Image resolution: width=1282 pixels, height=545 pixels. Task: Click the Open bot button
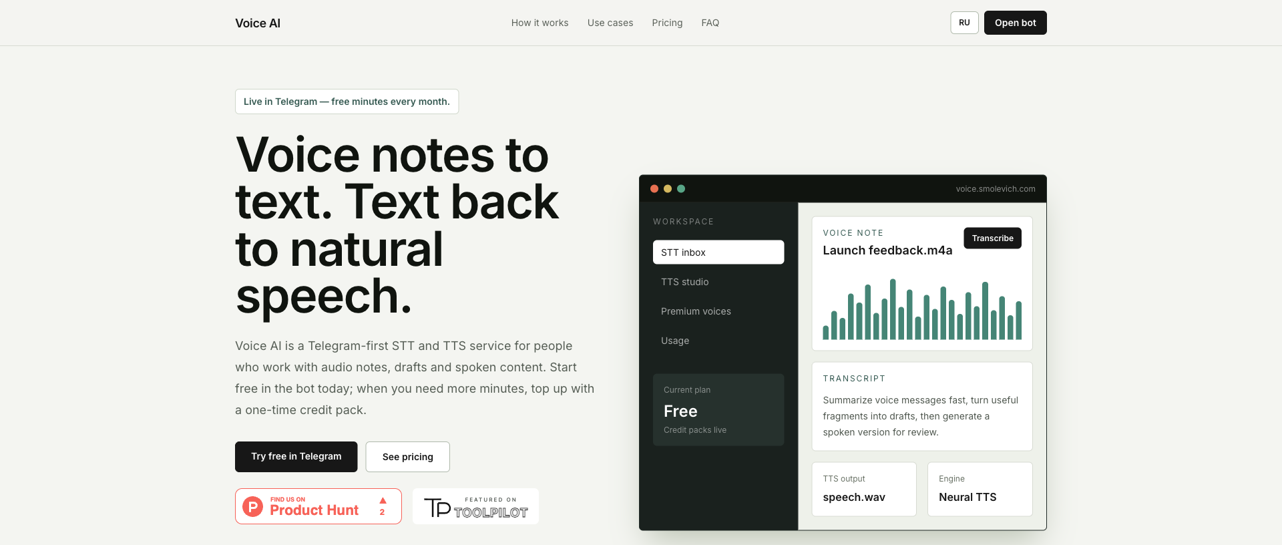click(1015, 23)
